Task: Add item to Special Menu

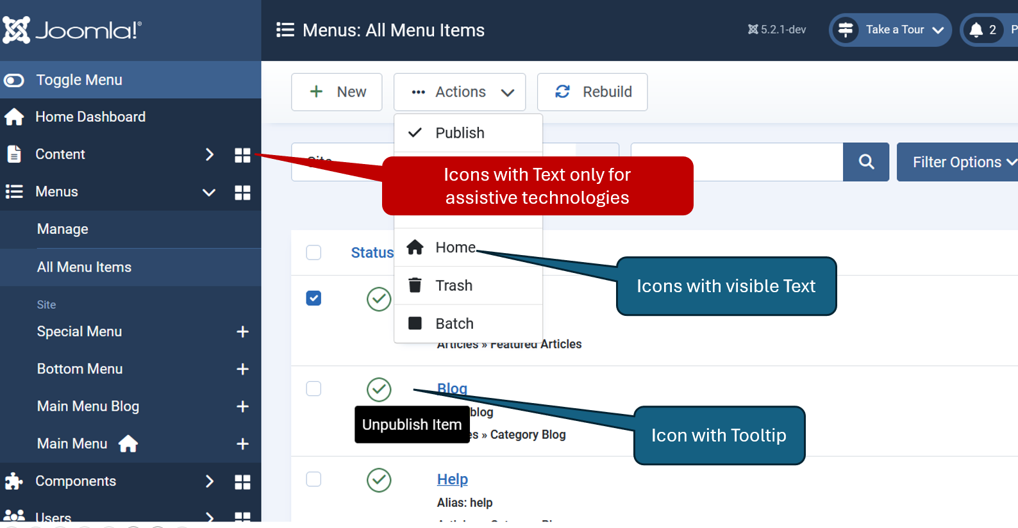Action: [x=242, y=332]
